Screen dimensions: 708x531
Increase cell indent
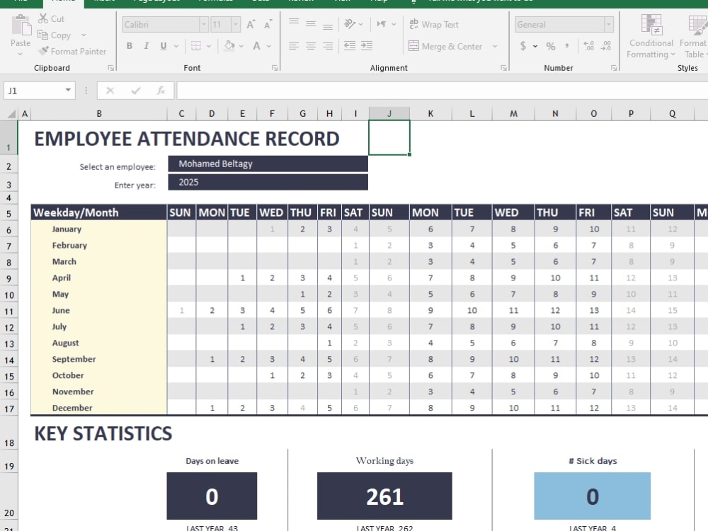click(367, 45)
